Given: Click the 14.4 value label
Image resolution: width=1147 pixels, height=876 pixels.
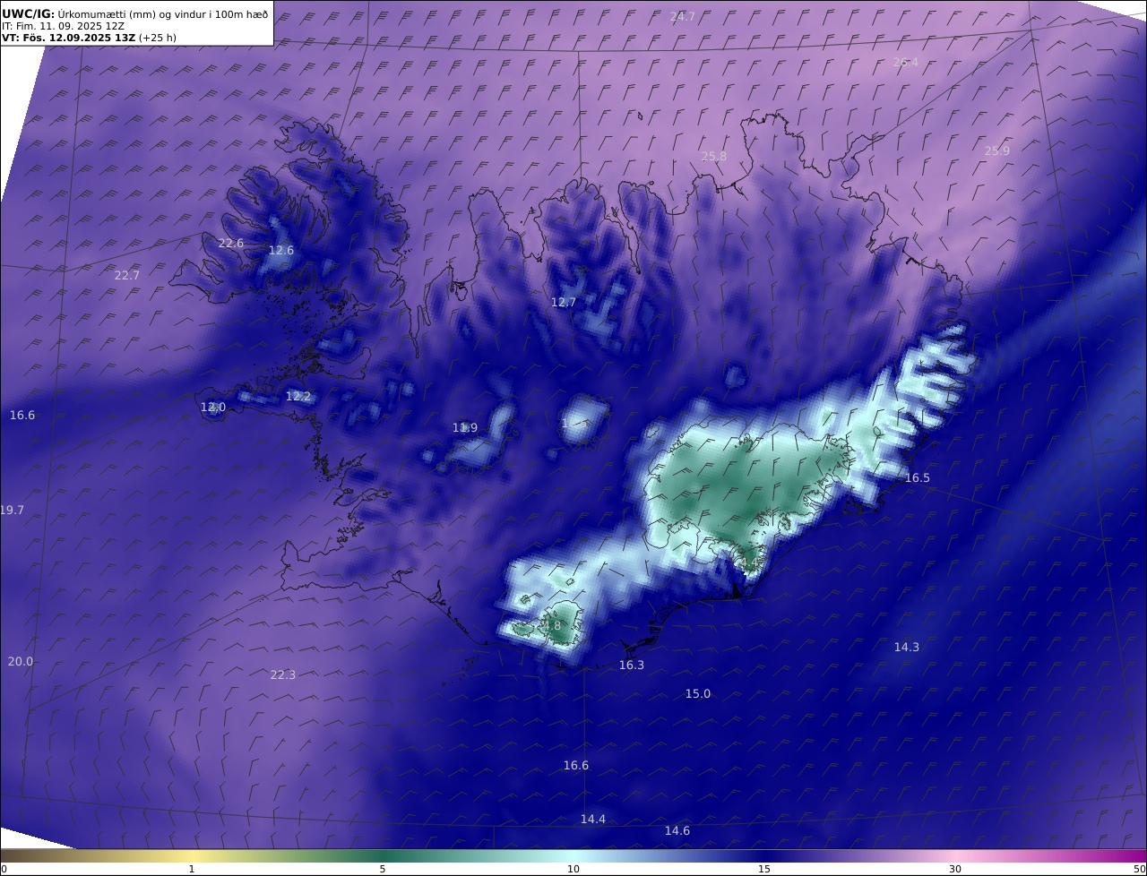Looking at the screenshot, I should click(x=592, y=819).
